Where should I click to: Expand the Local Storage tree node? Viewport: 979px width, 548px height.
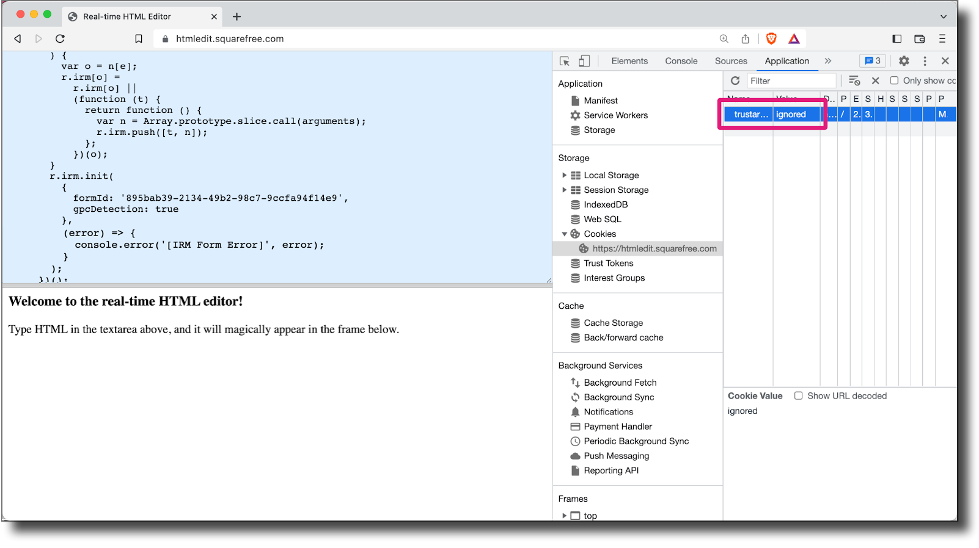(x=564, y=175)
